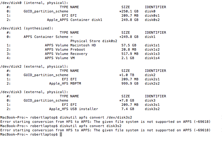The width and height of the screenshot is (222, 141).
Task: Click "Physical Store disk0s2" text
Action: (94, 41)
